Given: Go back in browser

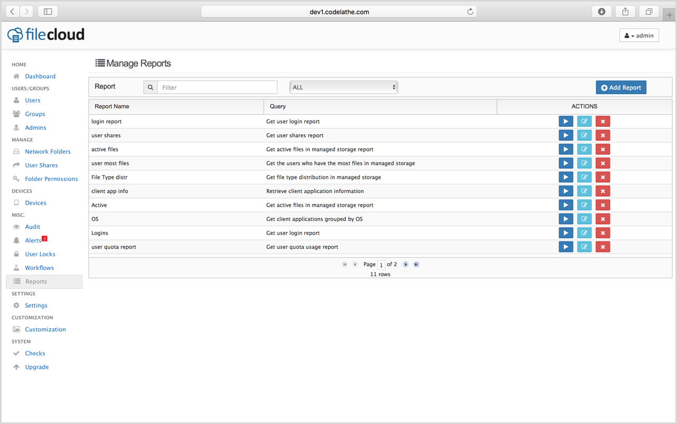Looking at the screenshot, I should click(12, 11).
